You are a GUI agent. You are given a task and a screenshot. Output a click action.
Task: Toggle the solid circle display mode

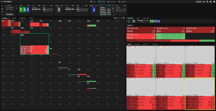coord(114,18)
